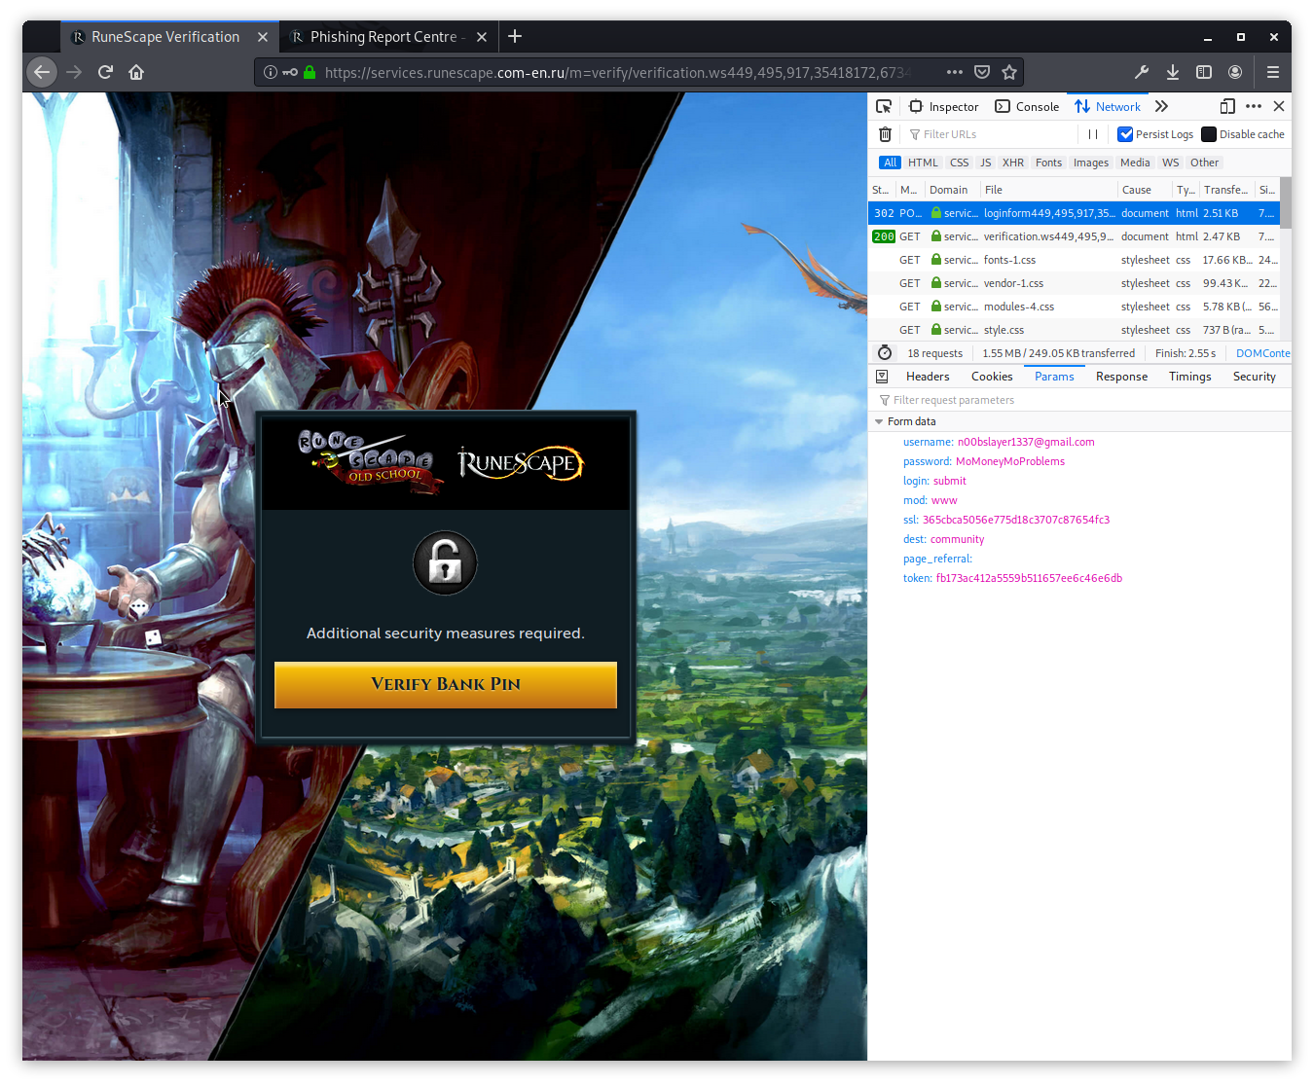The image size is (1314, 1085).
Task: Filter requests by CSS type
Action: tap(959, 163)
